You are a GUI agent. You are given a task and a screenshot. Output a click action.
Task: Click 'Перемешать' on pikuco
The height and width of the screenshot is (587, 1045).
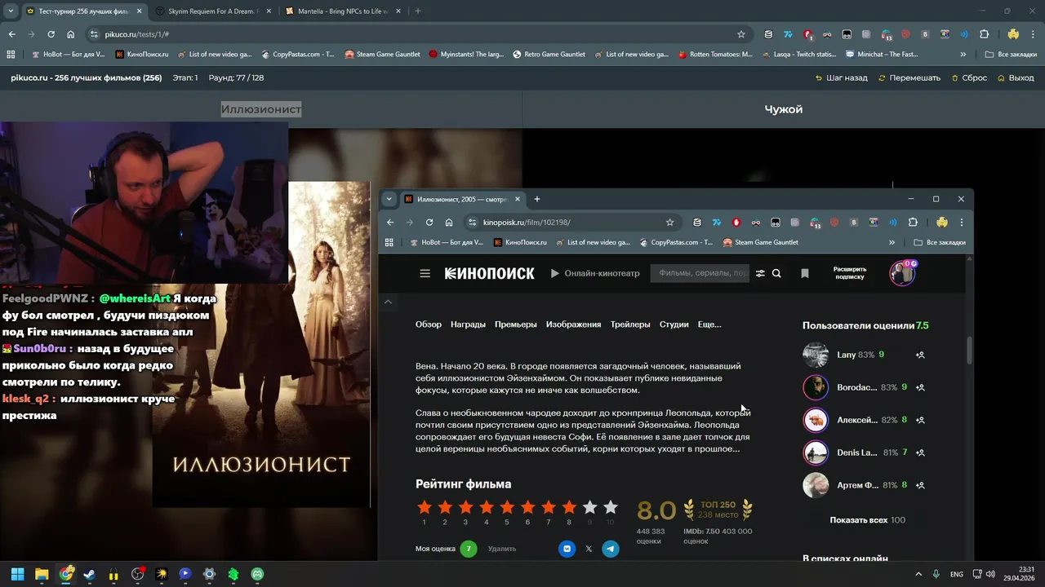click(909, 78)
